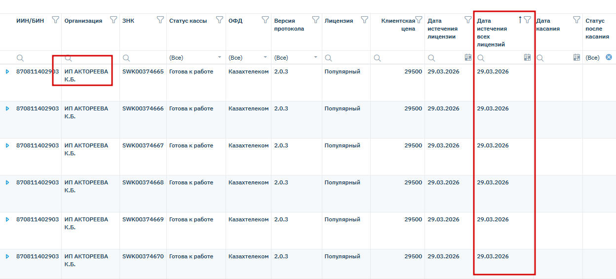Clear the Статус после касания filter
The image size is (616, 279).
[x=609, y=58]
